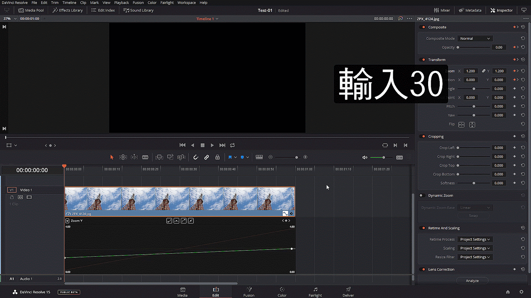
Task: Open the Marker color dropdown arrow
Action: tap(248, 157)
